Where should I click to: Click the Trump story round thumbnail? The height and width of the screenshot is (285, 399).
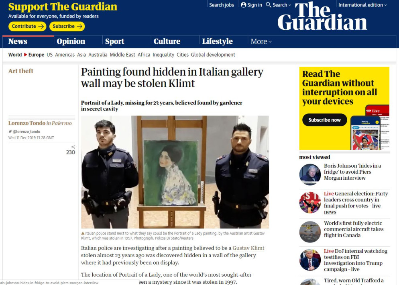(310, 260)
